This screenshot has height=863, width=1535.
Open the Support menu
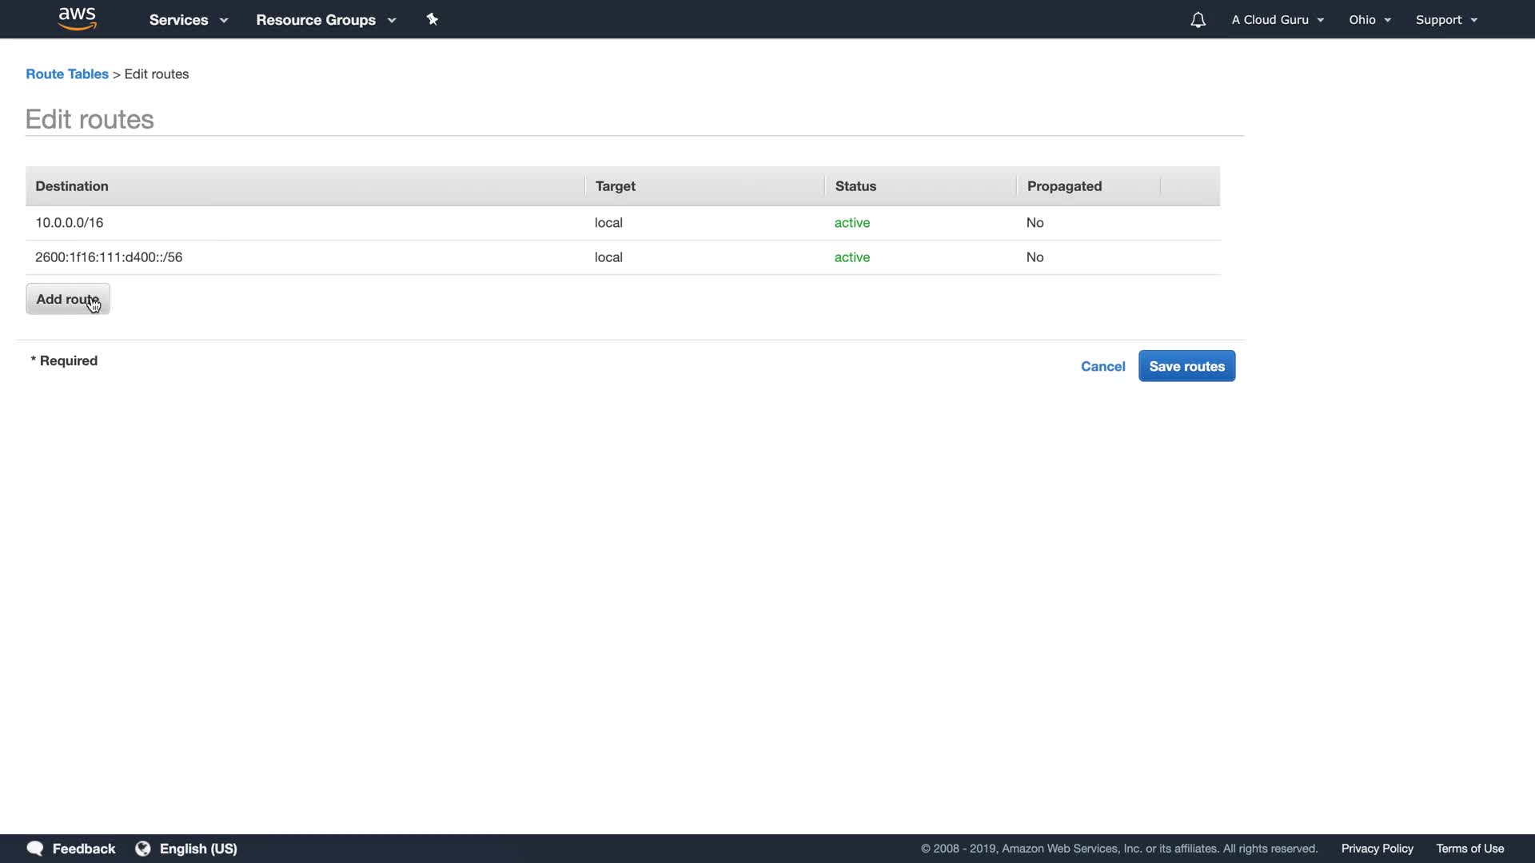[1445, 20]
